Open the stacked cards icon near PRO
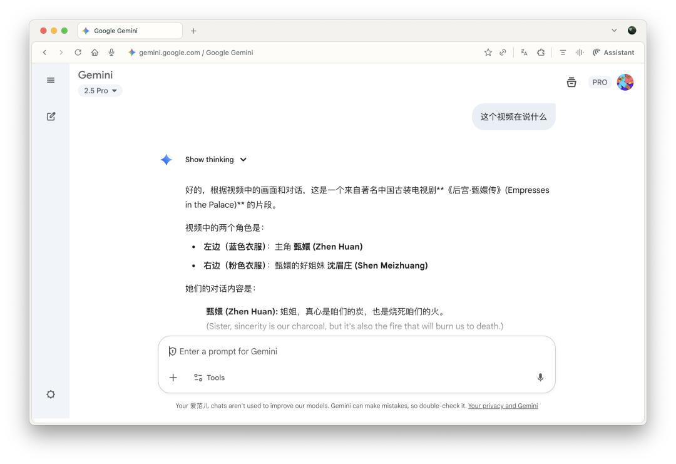This screenshot has height=464, width=676. (571, 82)
